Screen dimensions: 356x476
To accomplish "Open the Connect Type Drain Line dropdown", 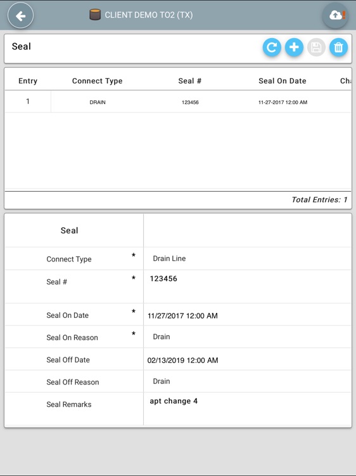I will click(247, 259).
